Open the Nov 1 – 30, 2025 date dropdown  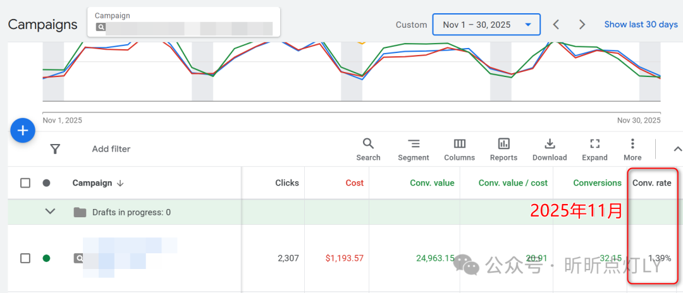point(486,25)
